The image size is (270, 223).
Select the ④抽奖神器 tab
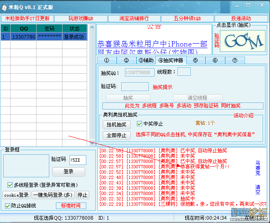(171, 60)
